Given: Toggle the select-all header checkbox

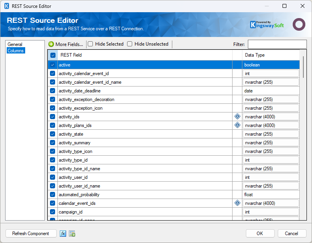Looking at the screenshot, I should pos(53,55).
